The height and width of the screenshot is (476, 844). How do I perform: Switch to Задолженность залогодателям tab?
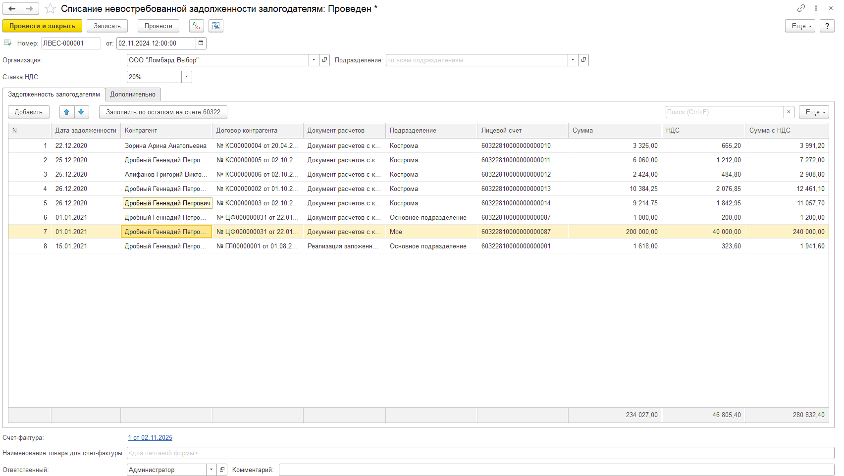point(54,95)
